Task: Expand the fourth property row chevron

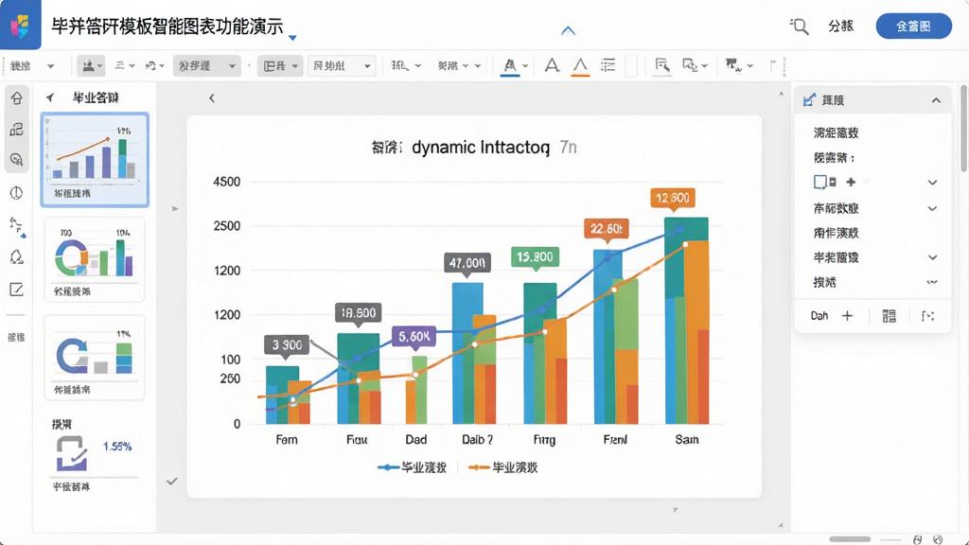Action: point(932,208)
